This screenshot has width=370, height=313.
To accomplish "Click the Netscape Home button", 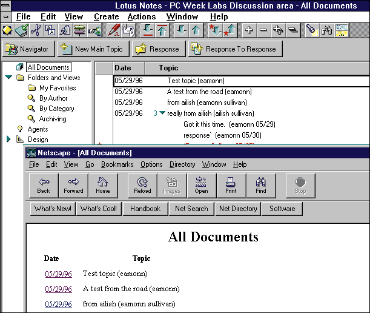I will coord(103,186).
